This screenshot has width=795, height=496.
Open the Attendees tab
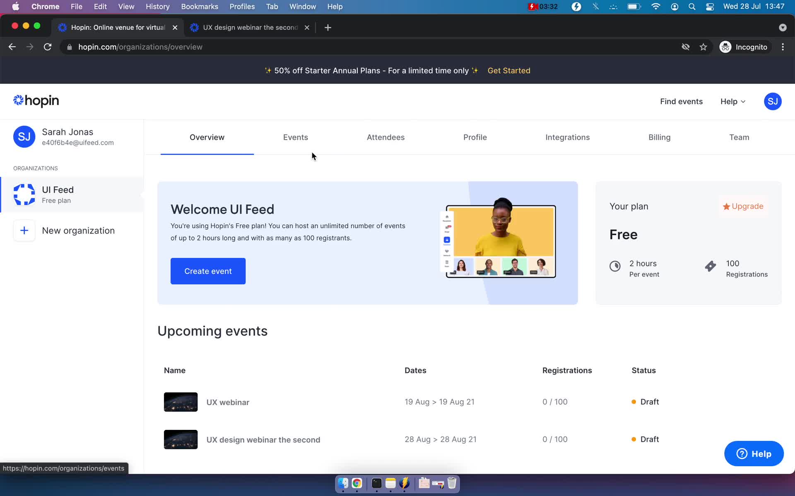pyautogui.click(x=385, y=137)
